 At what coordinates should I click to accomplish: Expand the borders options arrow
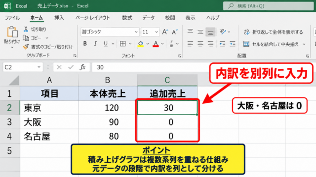click(130, 44)
